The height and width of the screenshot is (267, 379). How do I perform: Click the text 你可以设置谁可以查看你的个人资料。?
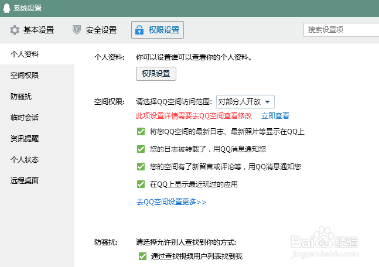click(x=194, y=57)
